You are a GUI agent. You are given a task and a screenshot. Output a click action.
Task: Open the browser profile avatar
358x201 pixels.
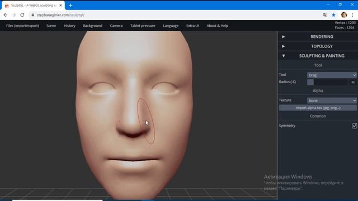pyautogui.click(x=344, y=15)
